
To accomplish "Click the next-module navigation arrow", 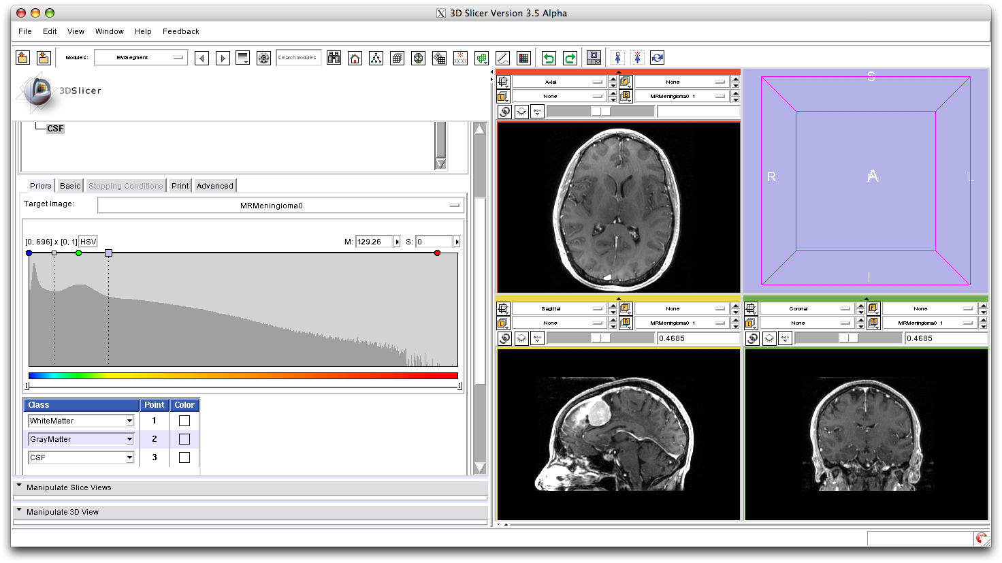I will [223, 58].
